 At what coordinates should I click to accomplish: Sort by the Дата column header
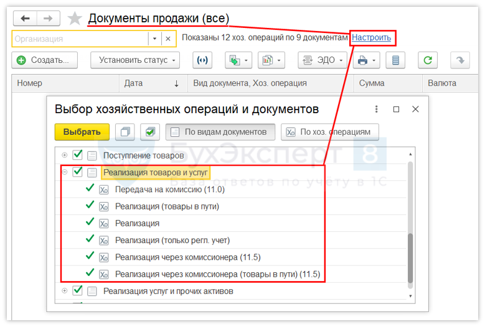(x=153, y=83)
